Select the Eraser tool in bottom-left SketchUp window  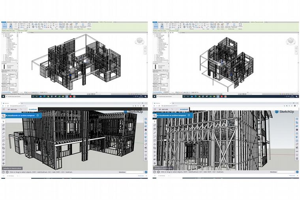click(x=3, y=126)
